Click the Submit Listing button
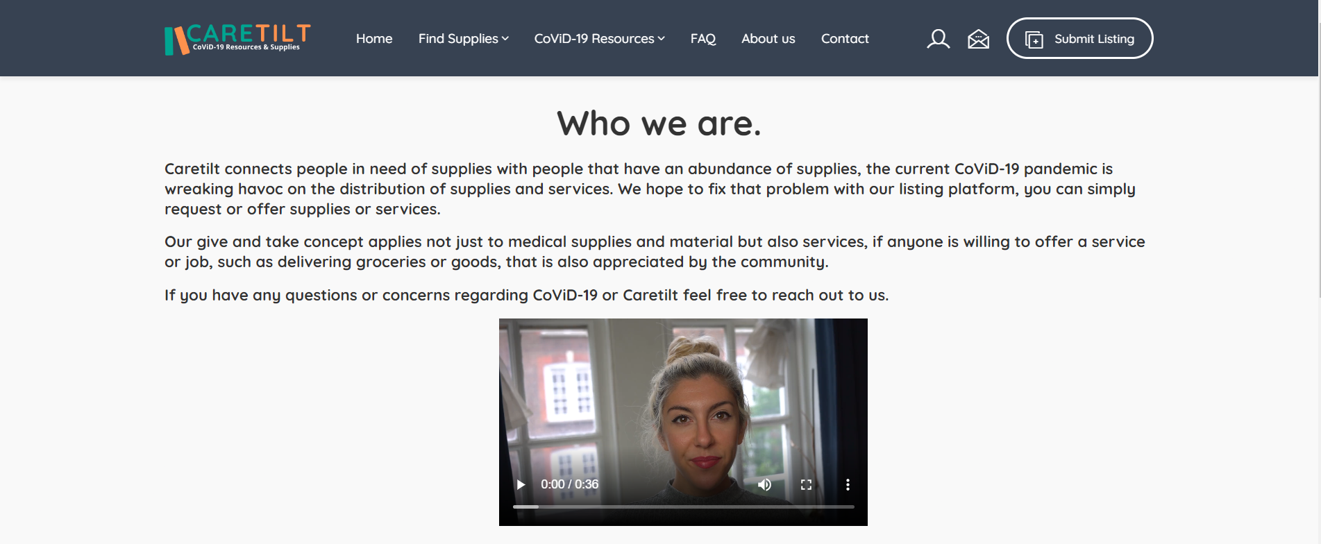Screen dimensions: 1321x544 (1079, 38)
